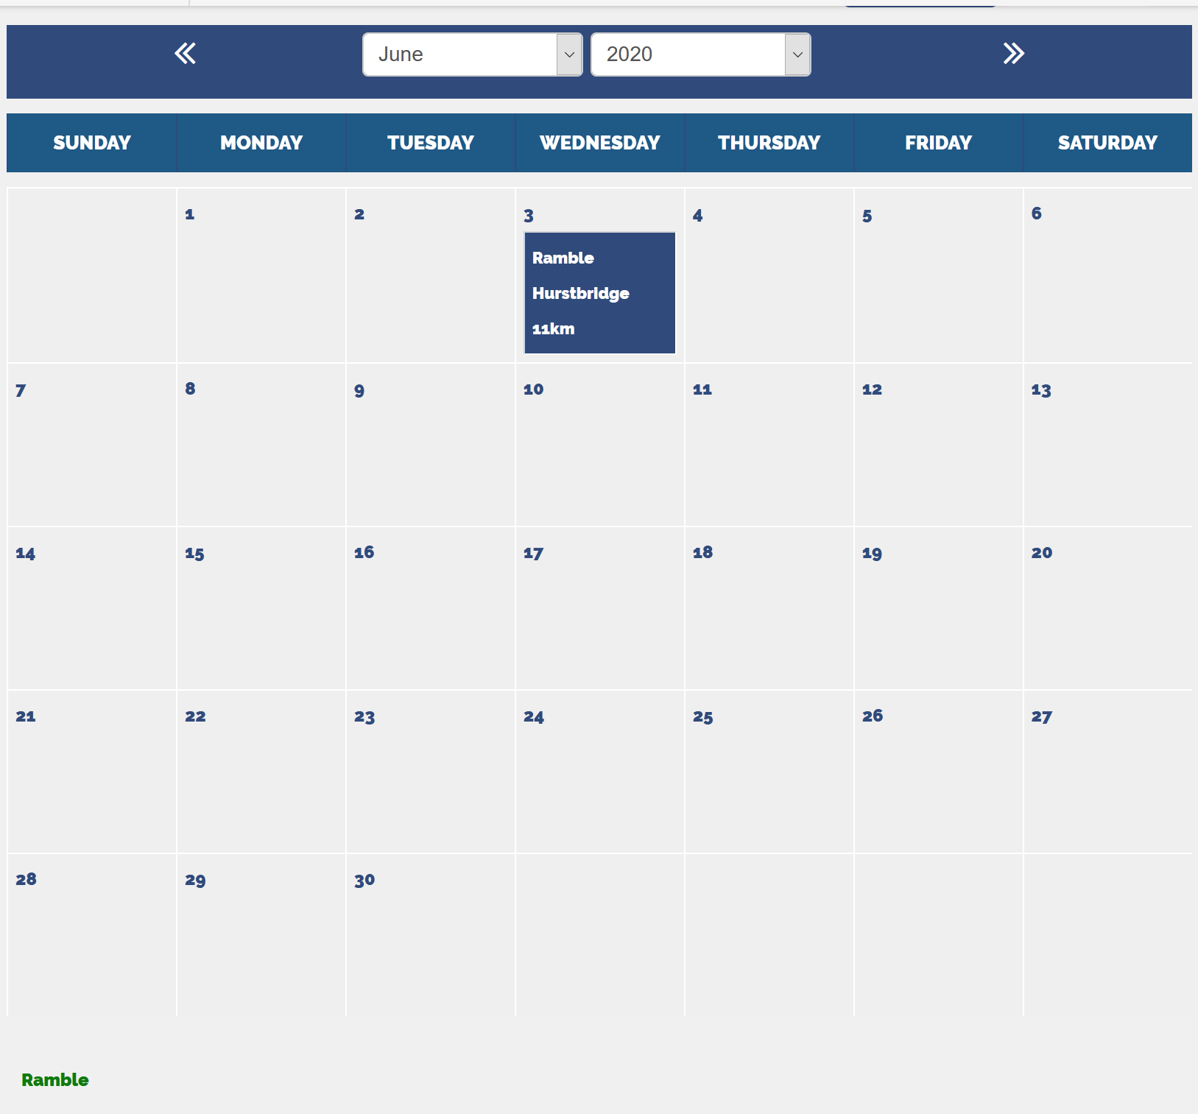This screenshot has width=1198, height=1114.
Task: Click the Saturday column header
Action: (1107, 143)
